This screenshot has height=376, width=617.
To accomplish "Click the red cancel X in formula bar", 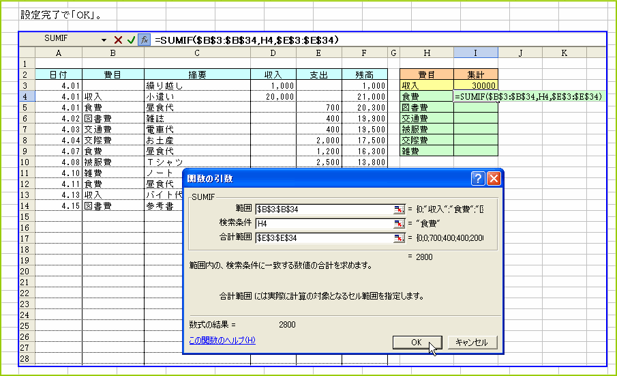I will click(118, 40).
